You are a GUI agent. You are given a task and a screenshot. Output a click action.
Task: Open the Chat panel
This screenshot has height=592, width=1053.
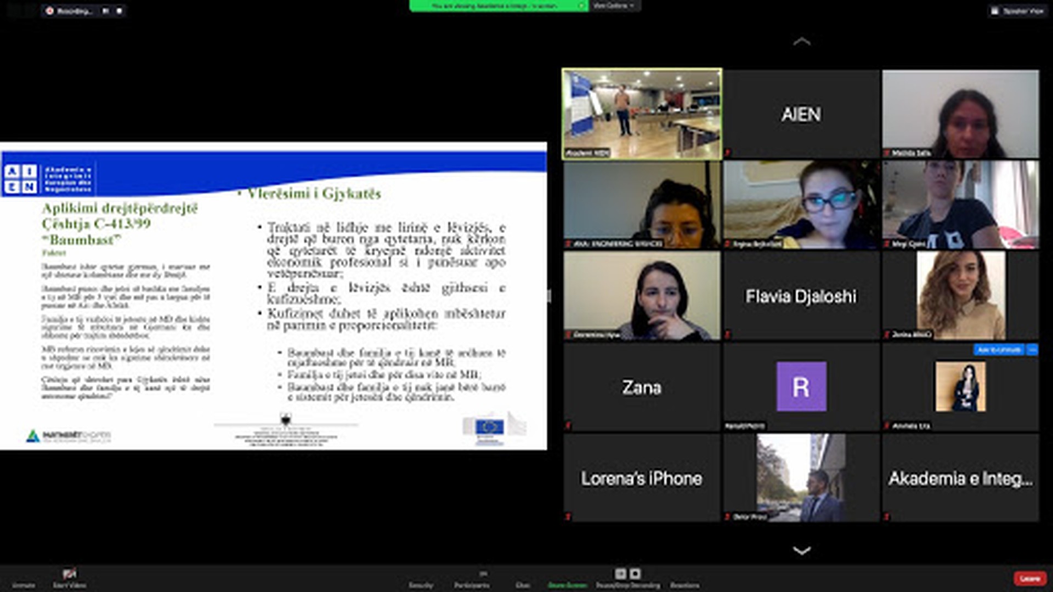[523, 579]
